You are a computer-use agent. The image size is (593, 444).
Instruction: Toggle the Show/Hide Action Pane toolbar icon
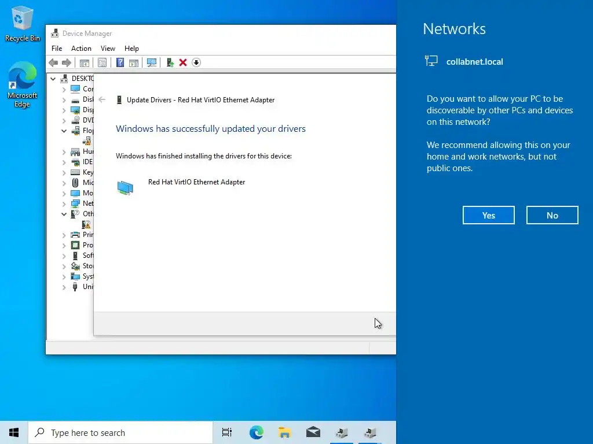(x=134, y=62)
